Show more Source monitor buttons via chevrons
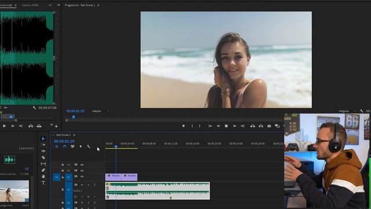Viewport: 371px width, 209px height. coord(52,125)
